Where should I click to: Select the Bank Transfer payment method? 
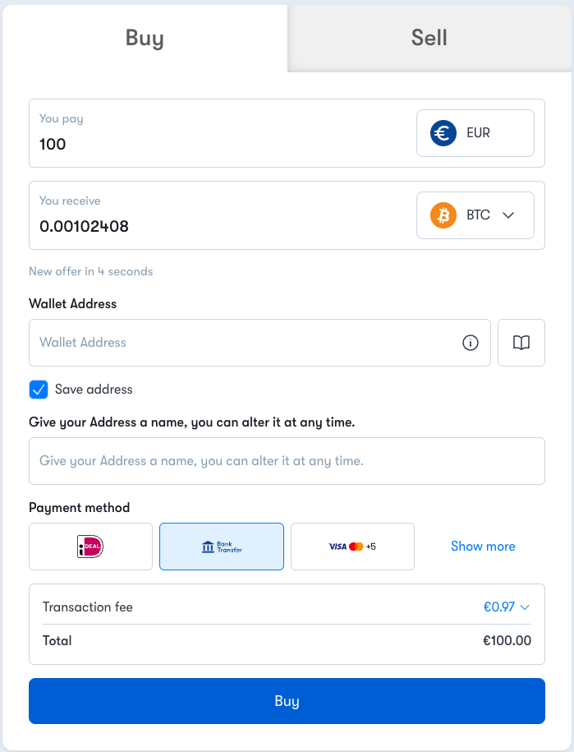222,547
